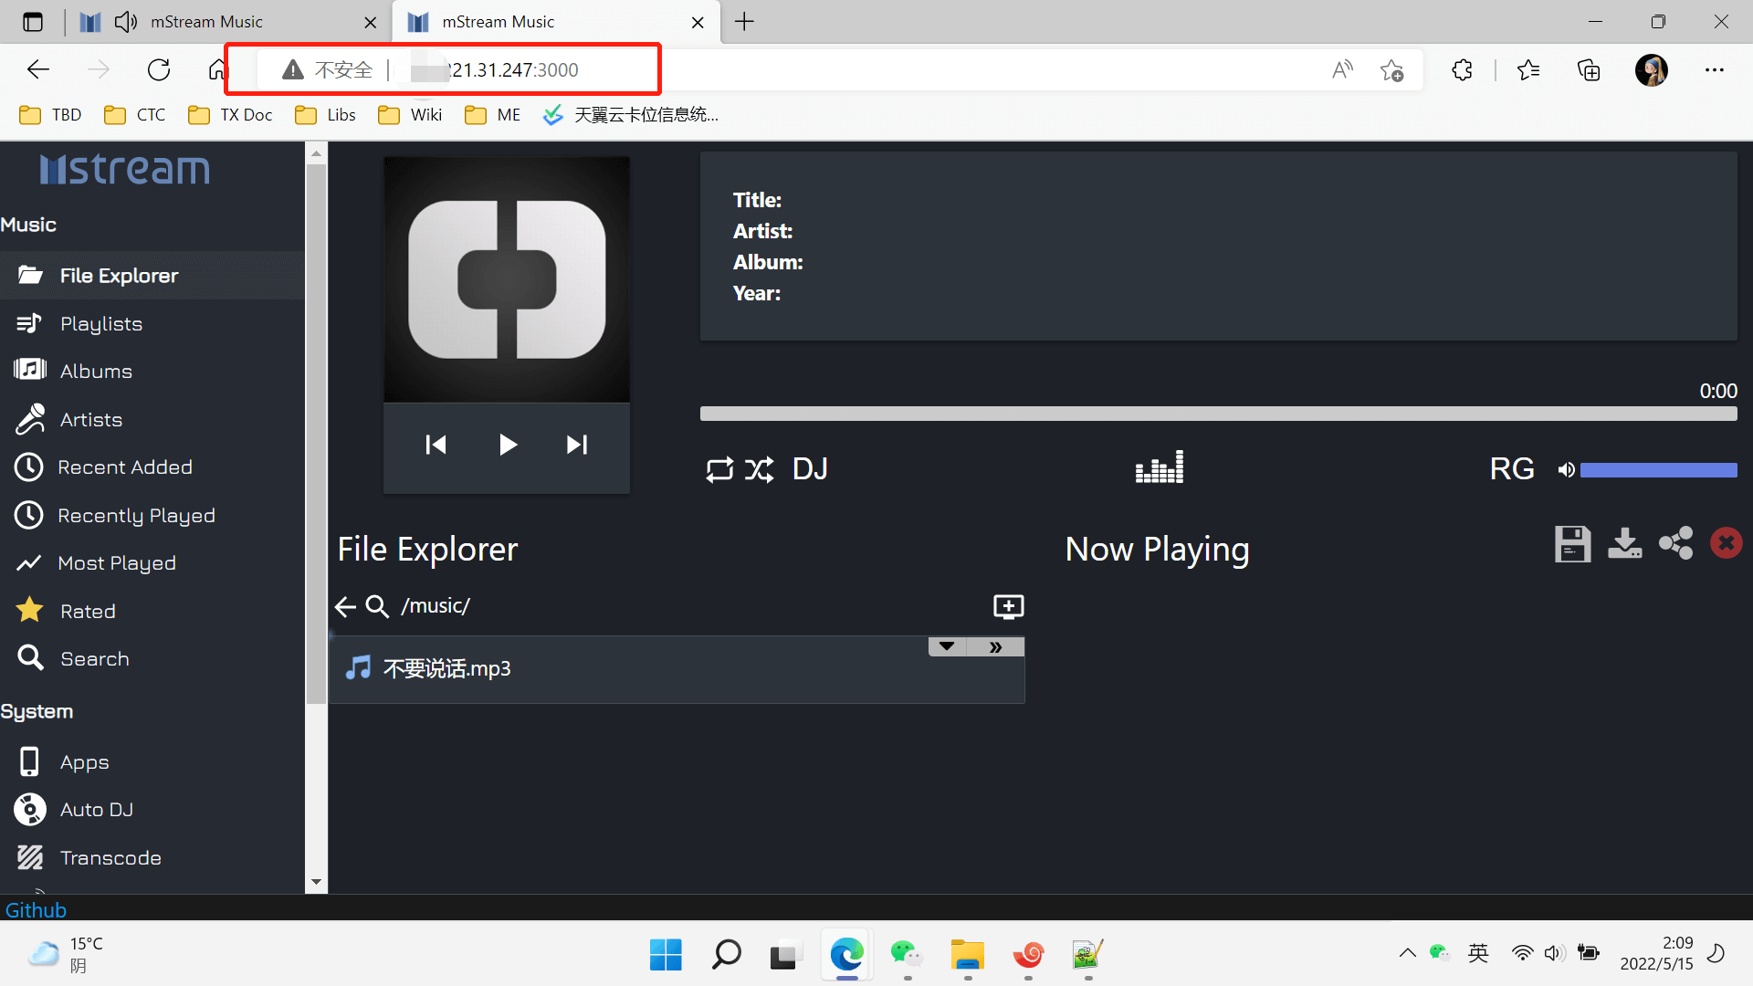
Task: Toggle ReplayGain with RG button
Action: pyautogui.click(x=1511, y=469)
